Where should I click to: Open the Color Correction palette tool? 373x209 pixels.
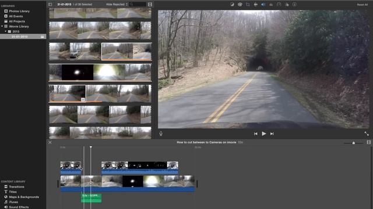click(240, 5)
